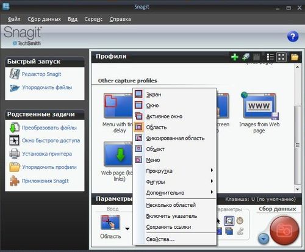Screen dimensions: 305x252
Task: Select Web page keep links profile
Action: point(118,161)
